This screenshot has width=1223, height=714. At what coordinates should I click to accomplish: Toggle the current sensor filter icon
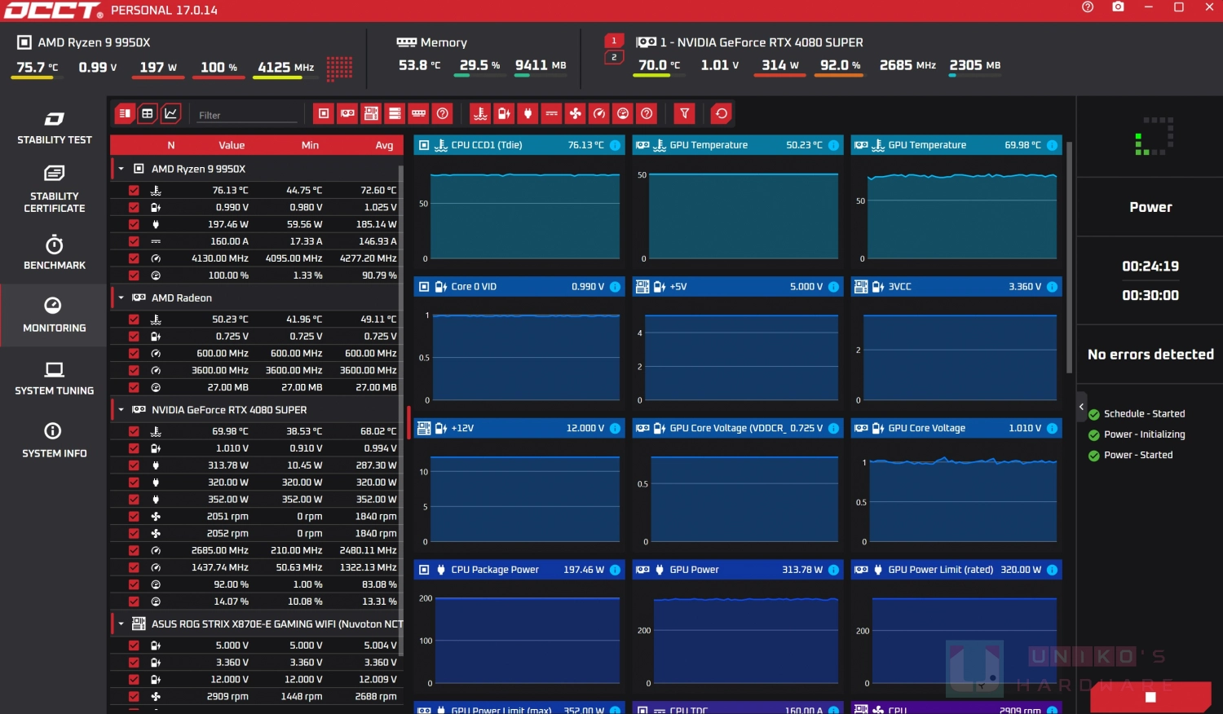(x=552, y=113)
